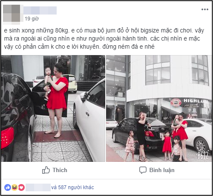213x196 pixels.
Task: Open blurred name beside reaction icons
Action: coord(38,187)
